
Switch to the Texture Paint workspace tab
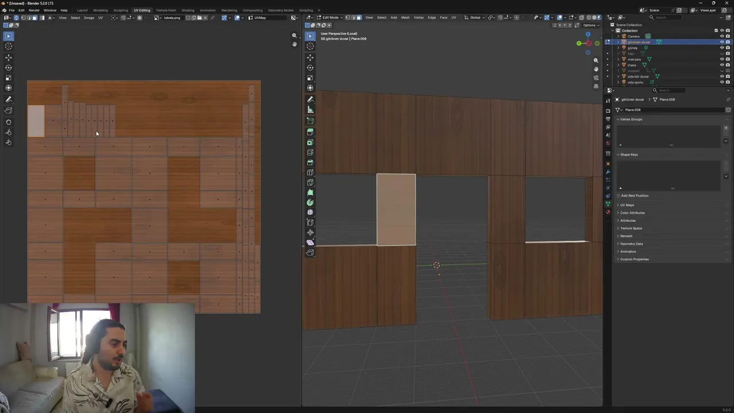[x=166, y=10]
